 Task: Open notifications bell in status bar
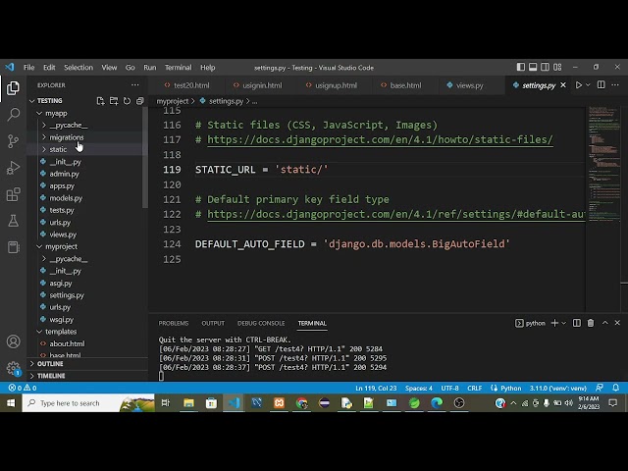click(615, 388)
